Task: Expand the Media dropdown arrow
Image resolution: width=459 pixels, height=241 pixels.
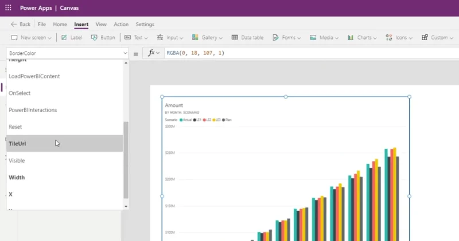Action: (336, 38)
